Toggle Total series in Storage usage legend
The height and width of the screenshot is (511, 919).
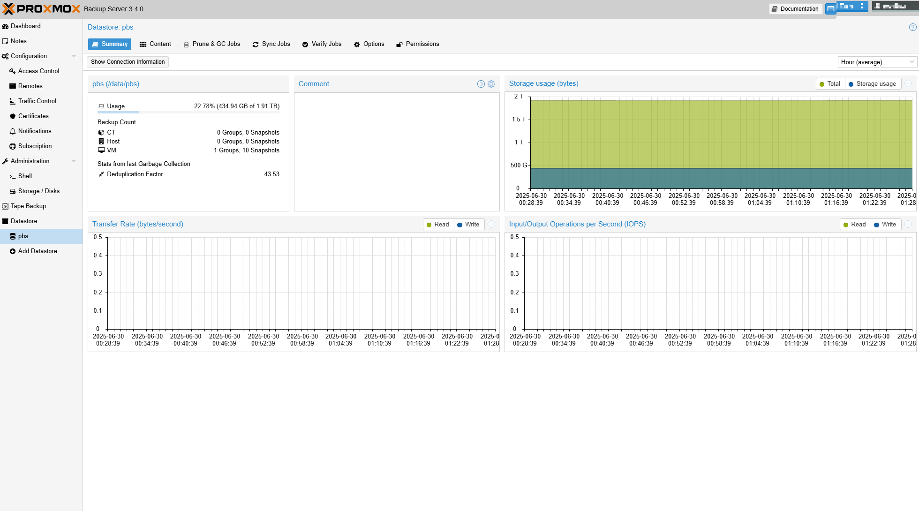point(829,83)
